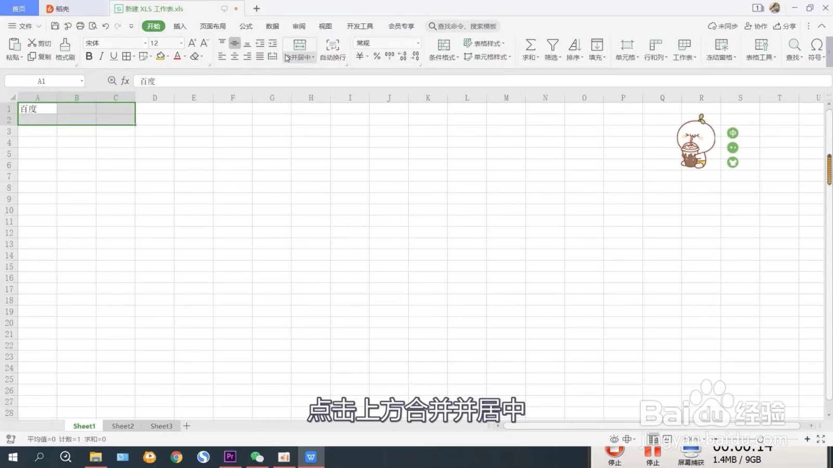Click the thousands separator (000) icon

point(389,56)
